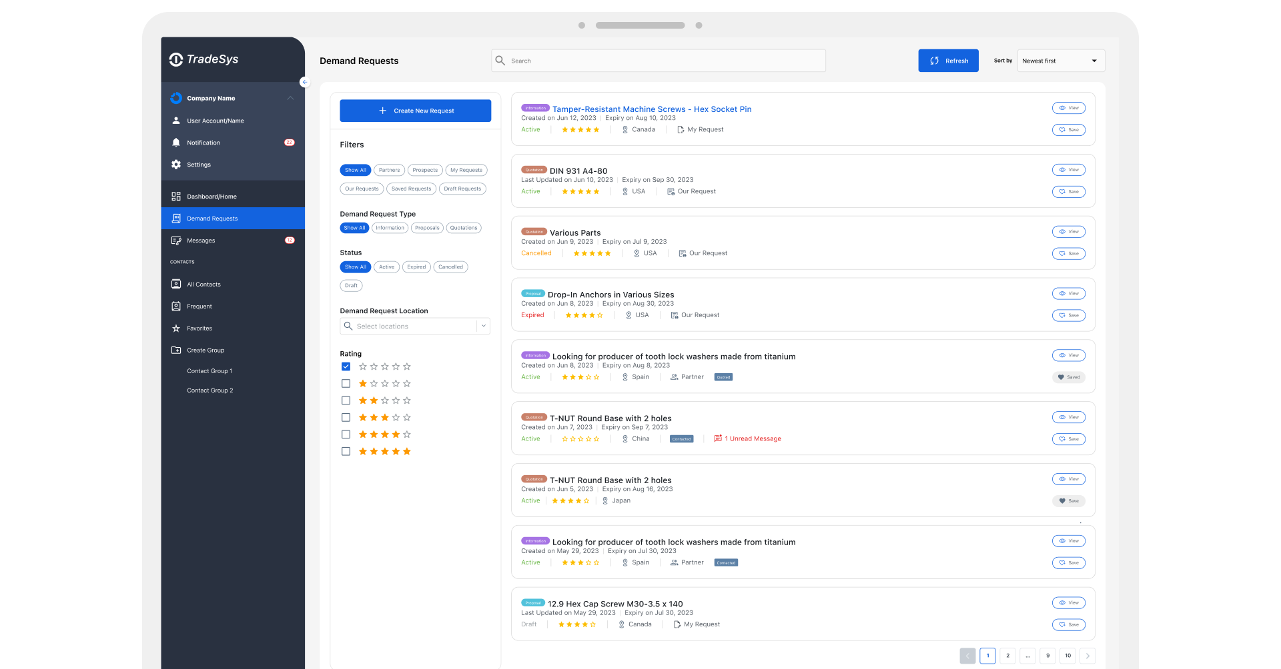Uncheck the zero-star rating checkbox
The height and width of the screenshot is (669, 1281).
346,366
